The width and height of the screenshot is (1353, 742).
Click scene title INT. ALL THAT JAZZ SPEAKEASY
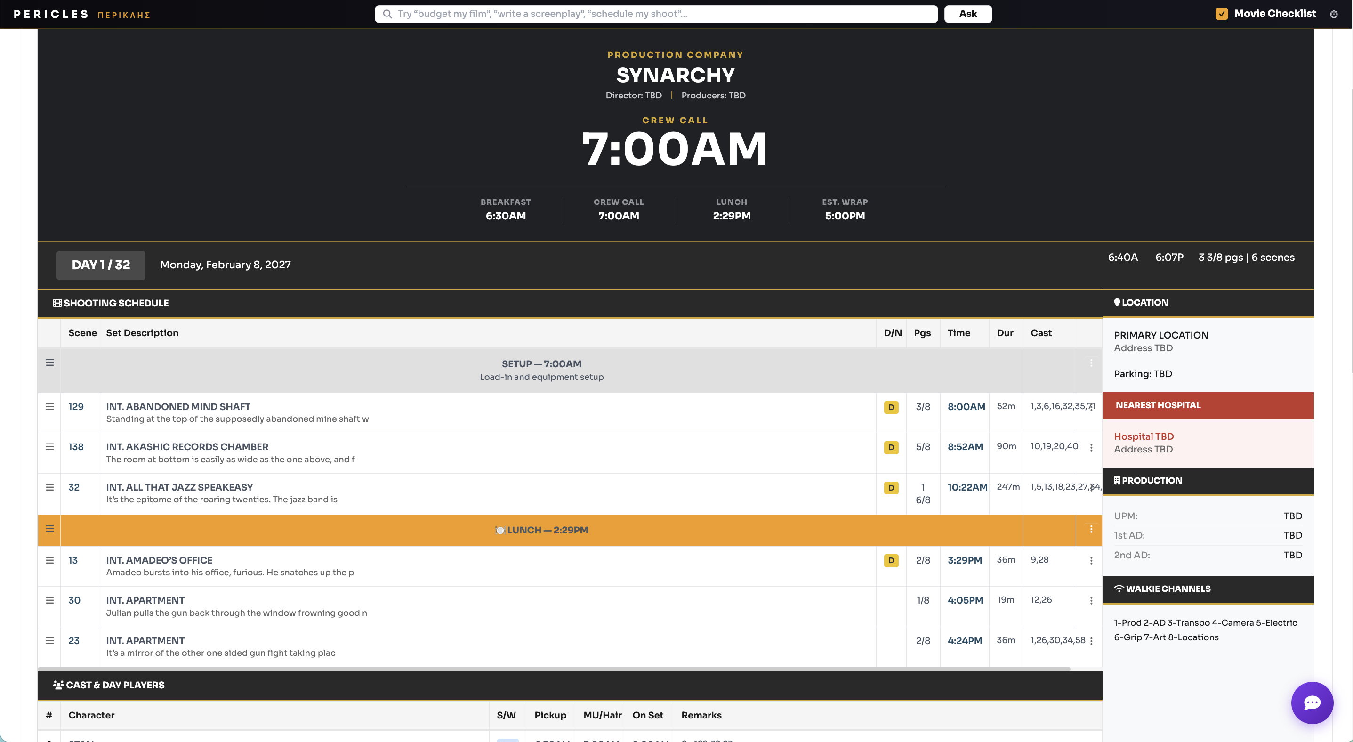tap(179, 487)
